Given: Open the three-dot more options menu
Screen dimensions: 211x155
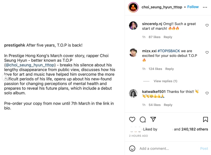Looking at the screenshot, I should tap(205, 7).
